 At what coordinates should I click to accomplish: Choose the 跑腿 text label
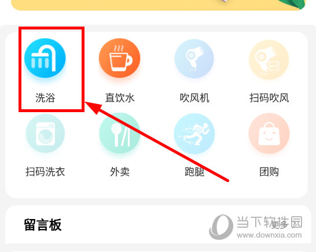point(194,172)
